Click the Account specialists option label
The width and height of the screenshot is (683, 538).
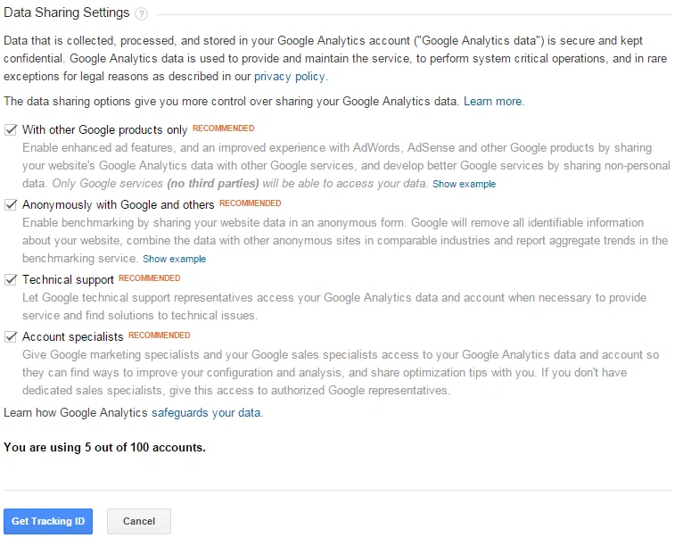(x=73, y=337)
